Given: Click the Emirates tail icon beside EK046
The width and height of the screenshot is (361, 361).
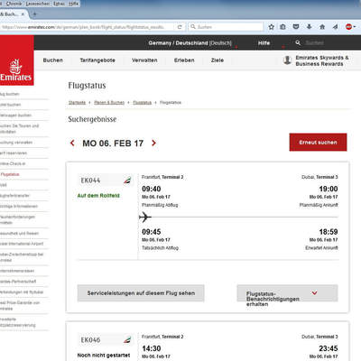Looking at the screenshot, I should coord(127,339).
